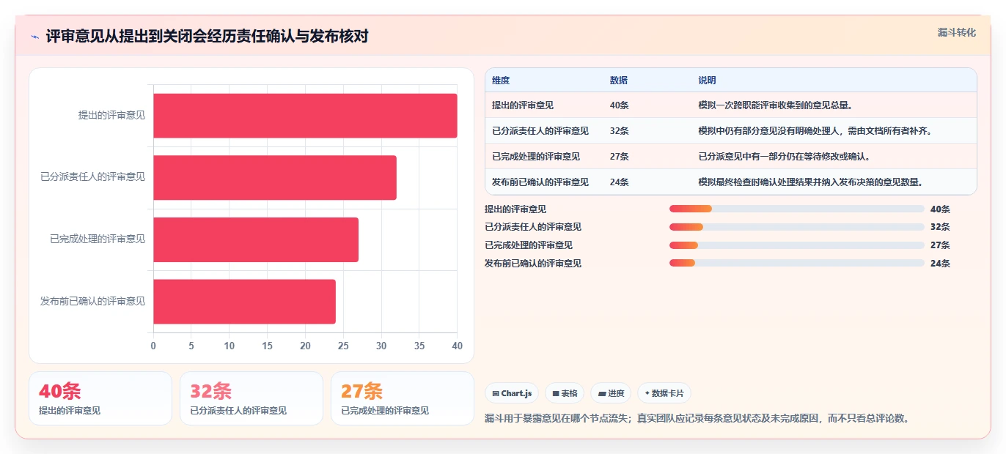Open the 32条 已分派责任人的评审意见 data card
Image resolution: width=1006 pixels, height=454 pixels.
tap(251, 398)
